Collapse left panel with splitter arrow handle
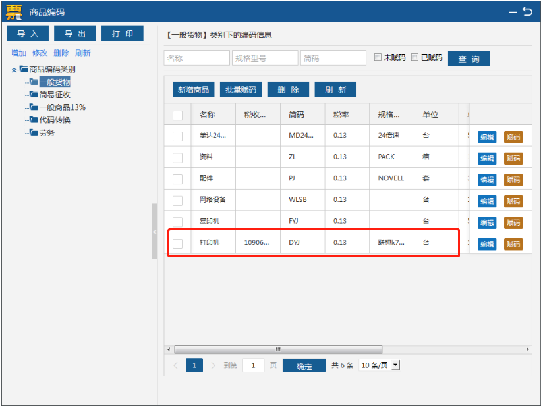Viewport: 541px width, 408px height. click(x=154, y=232)
